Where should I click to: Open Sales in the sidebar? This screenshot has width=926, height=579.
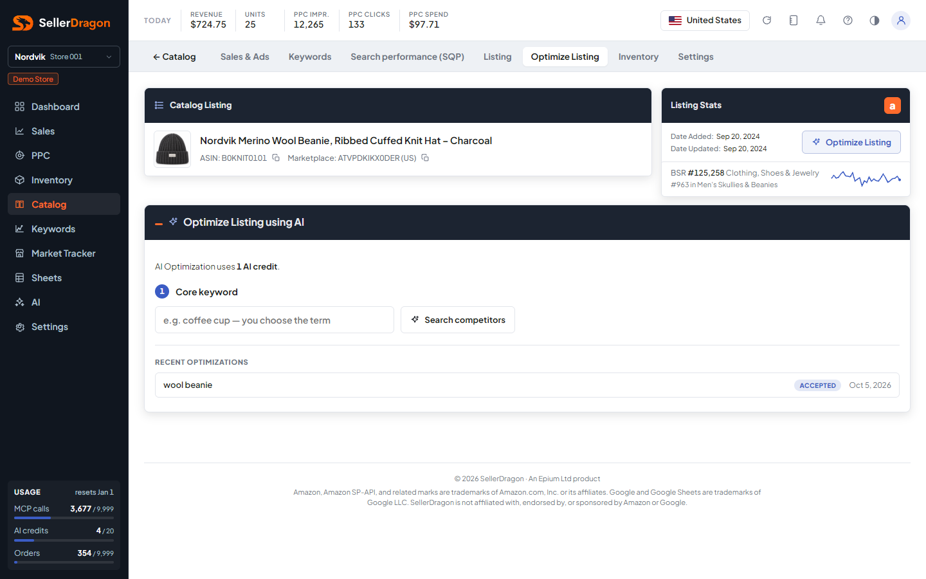pos(64,131)
